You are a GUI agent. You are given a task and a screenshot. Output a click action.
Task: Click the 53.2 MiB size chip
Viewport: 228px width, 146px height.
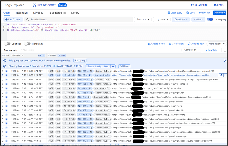69,128
